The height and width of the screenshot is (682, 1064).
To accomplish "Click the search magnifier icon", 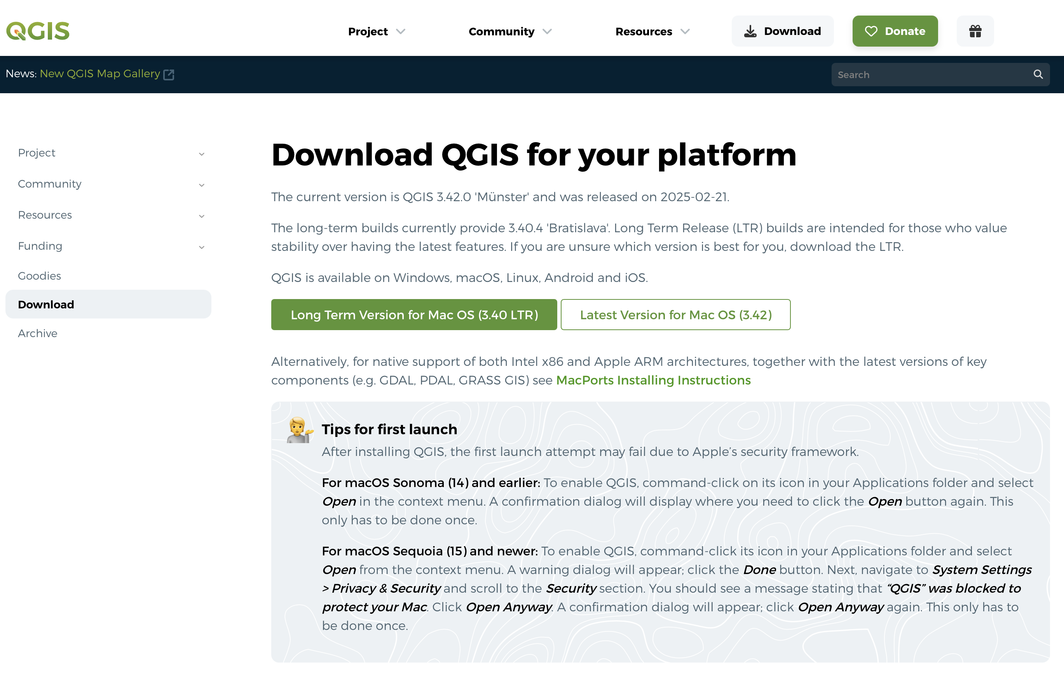I will click(x=1038, y=74).
